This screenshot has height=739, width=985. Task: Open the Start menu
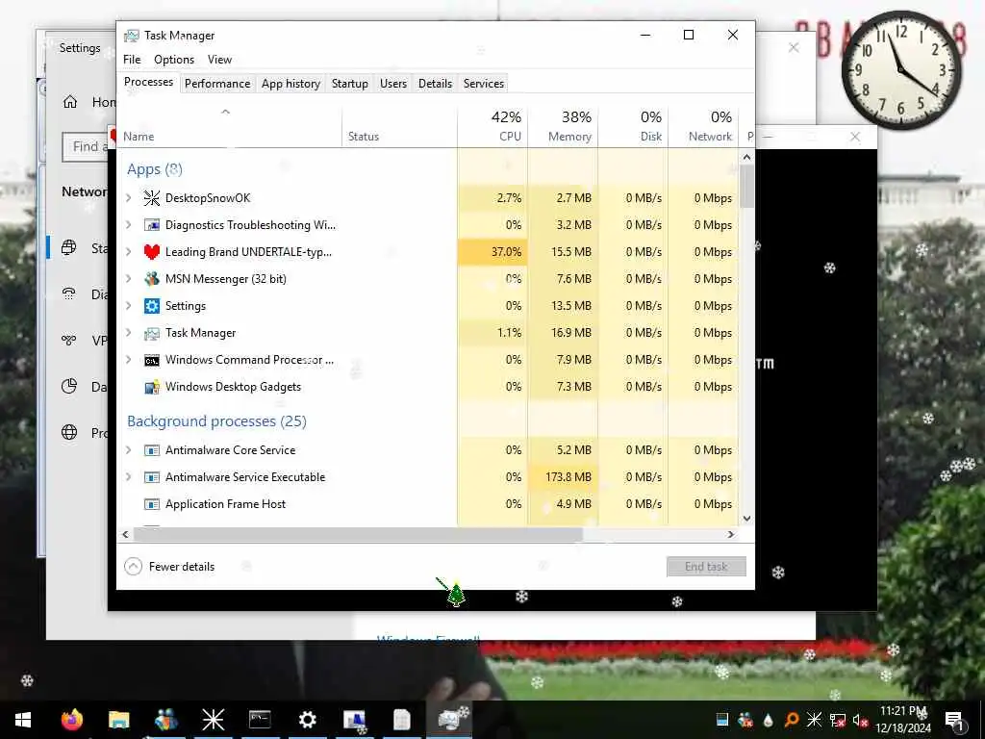click(x=23, y=720)
